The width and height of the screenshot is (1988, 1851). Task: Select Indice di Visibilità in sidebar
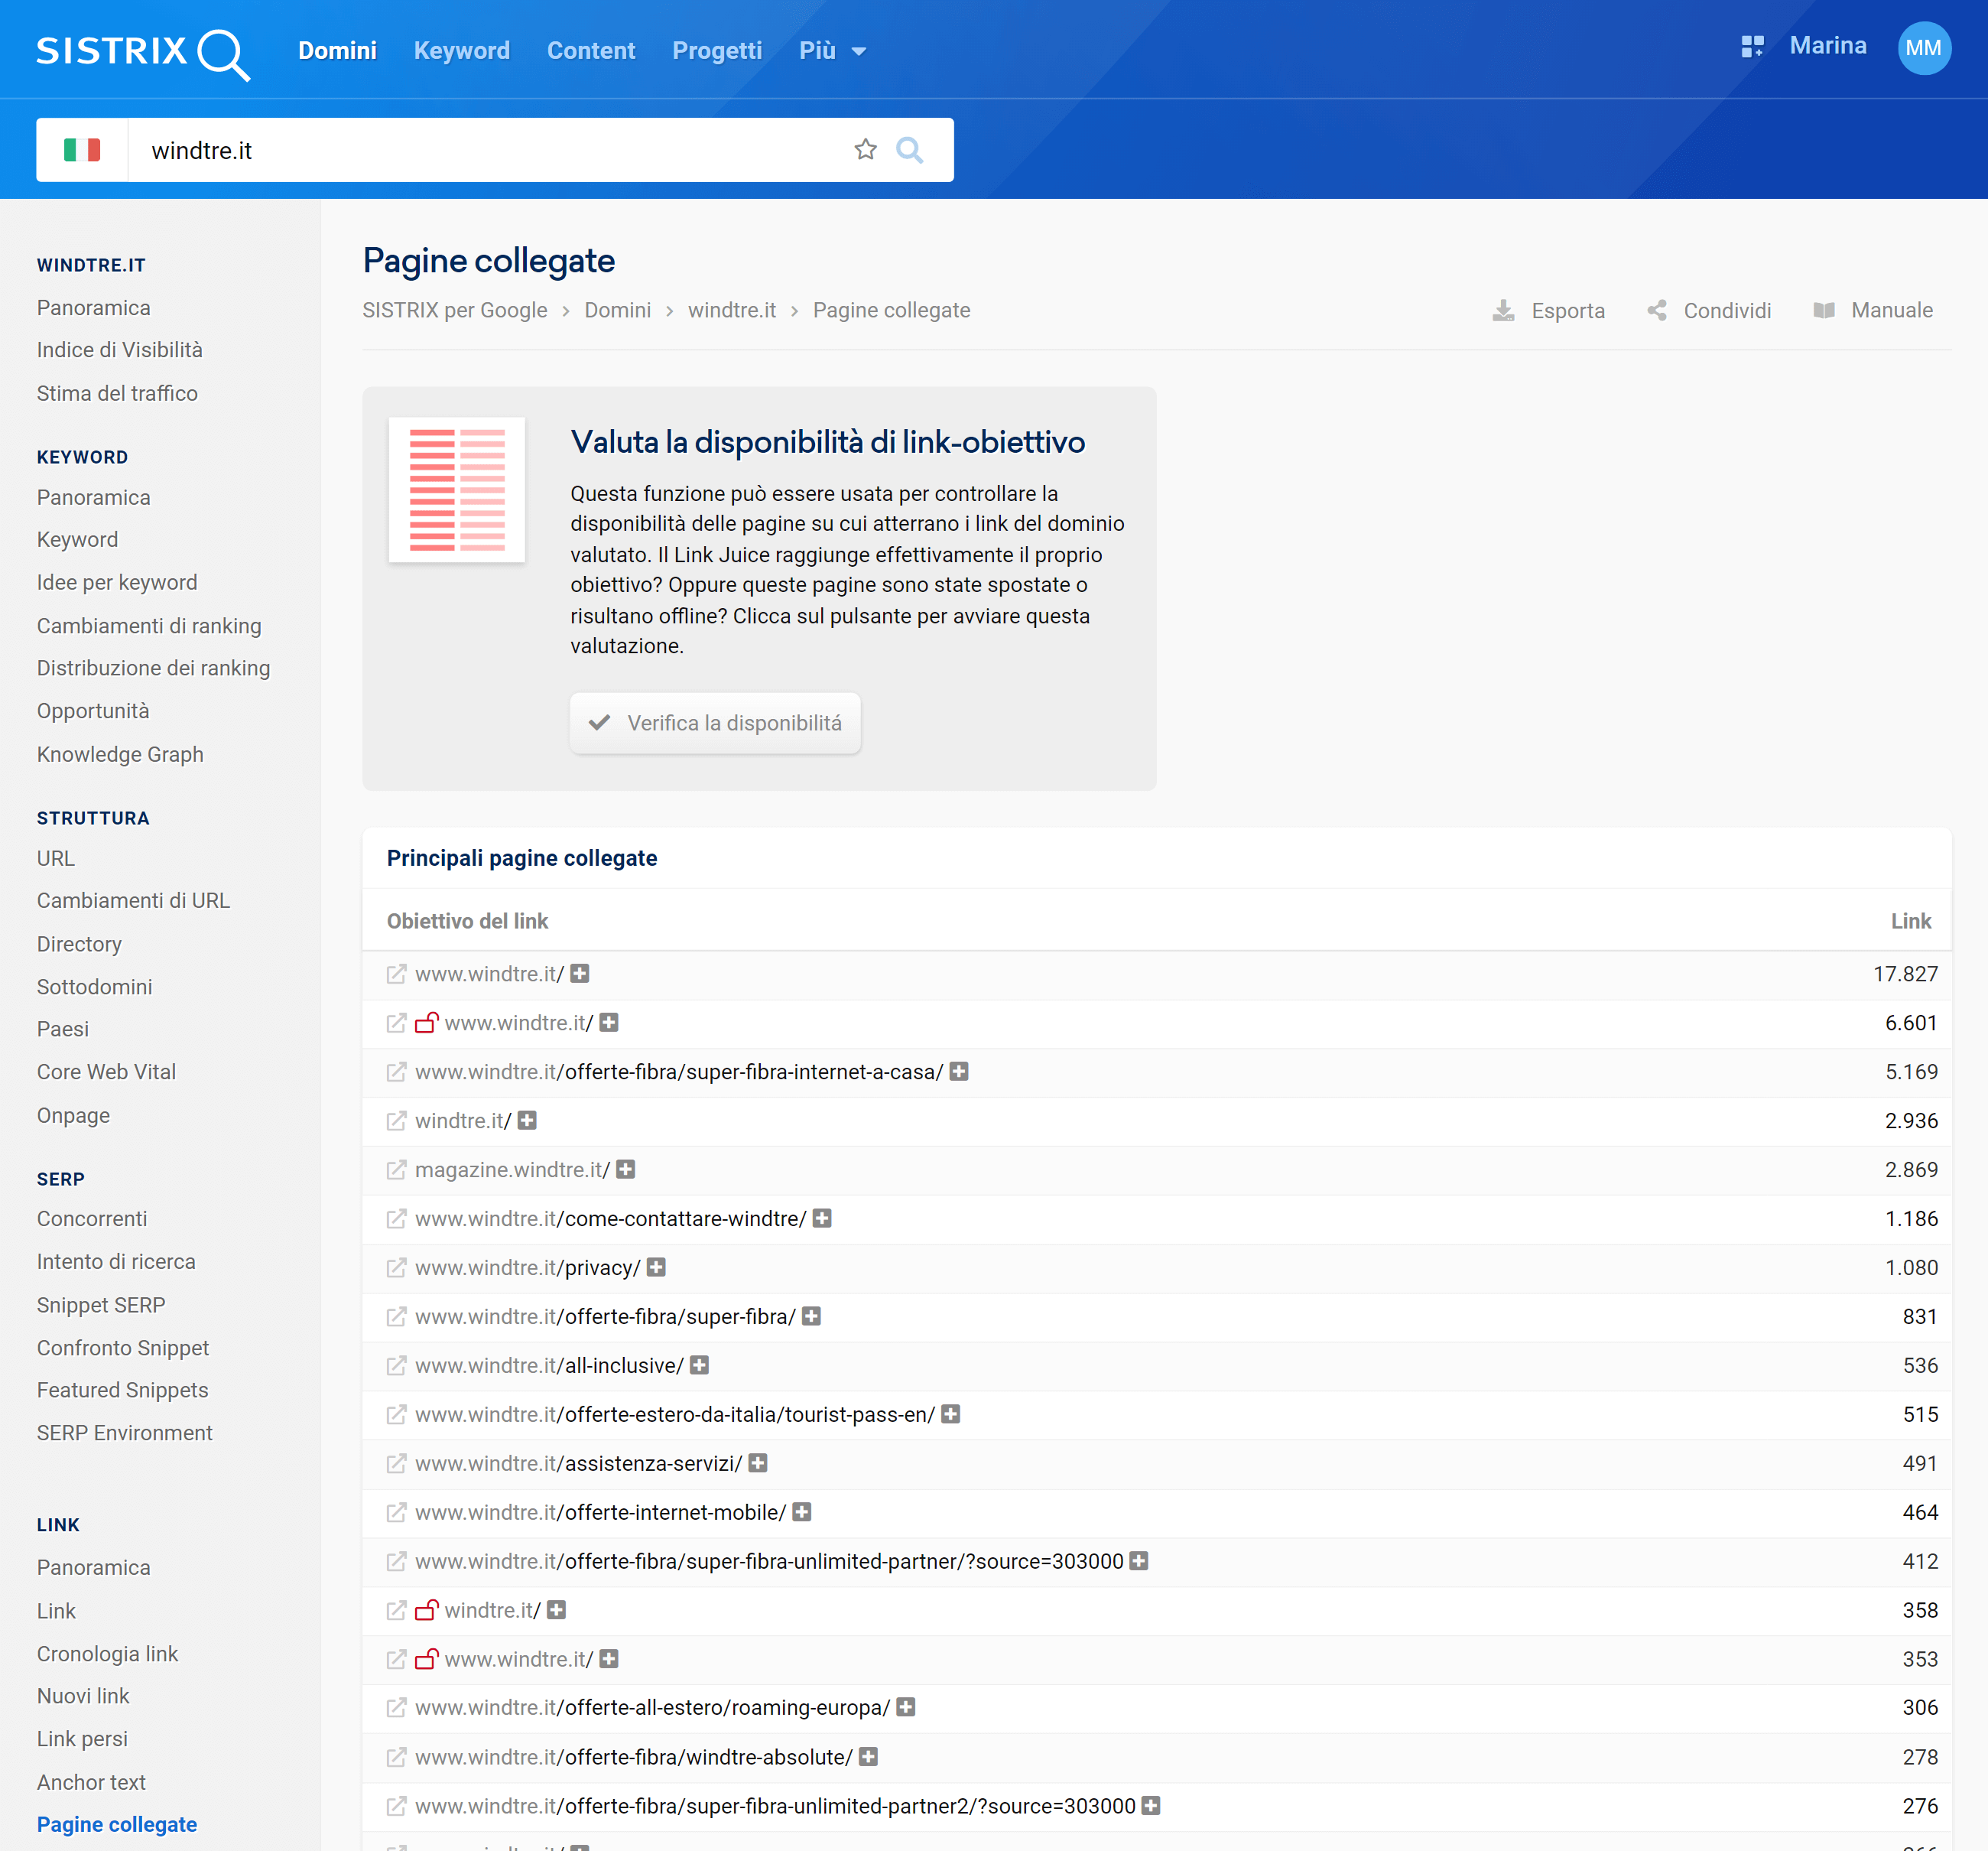click(x=120, y=350)
